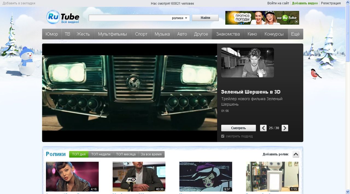The height and width of the screenshot is (194, 350).
Task: Open the Авто category
Action: click(182, 34)
